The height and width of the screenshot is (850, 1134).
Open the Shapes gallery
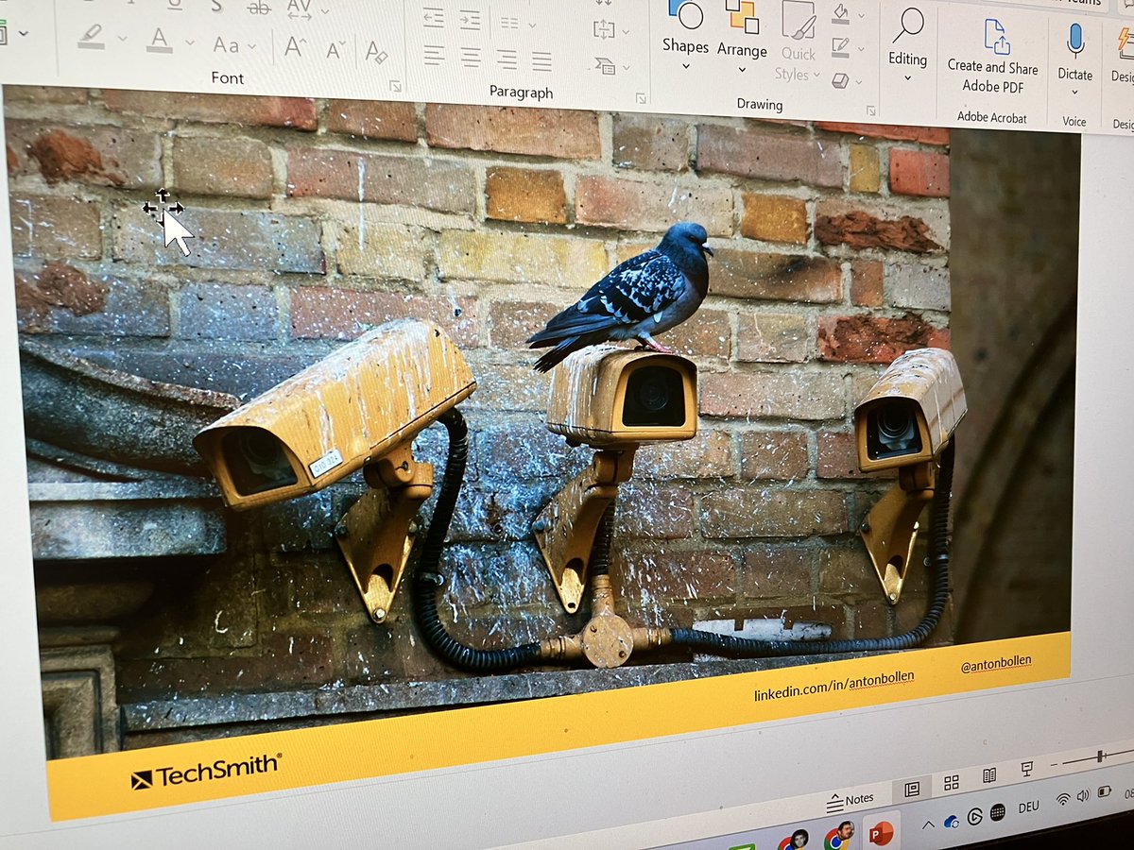click(685, 34)
